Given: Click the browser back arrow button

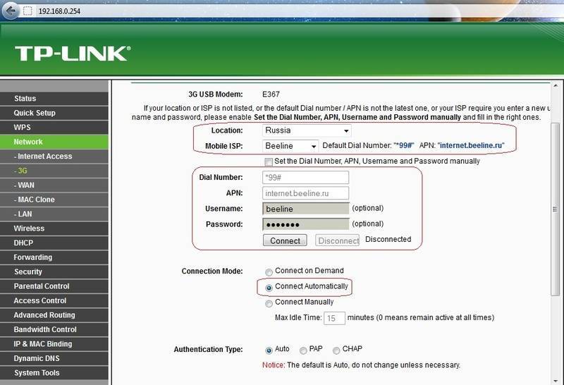Looking at the screenshot, I should click(x=11, y=11).
